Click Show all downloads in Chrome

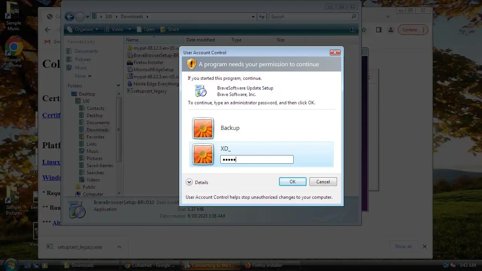pos(403,247)
